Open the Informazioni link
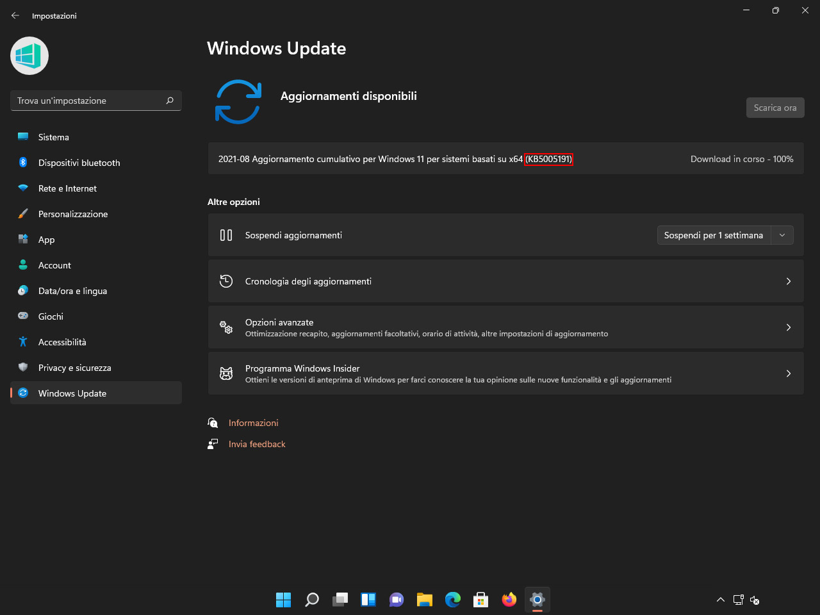Viewport: 820px width, 615px height. tap(254, 423)
